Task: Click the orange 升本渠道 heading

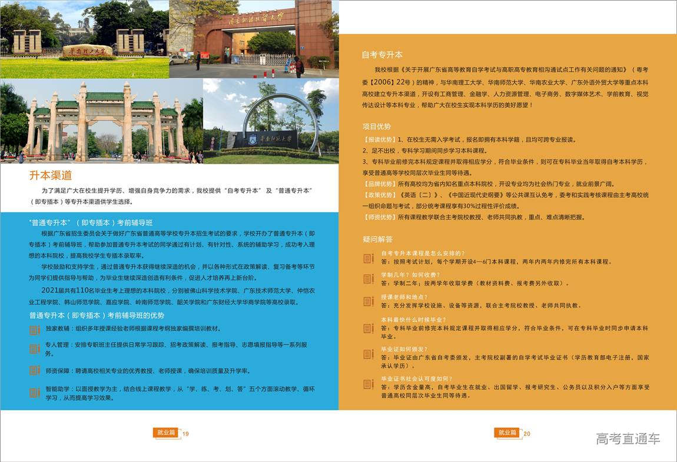Action: coord(51,175)
